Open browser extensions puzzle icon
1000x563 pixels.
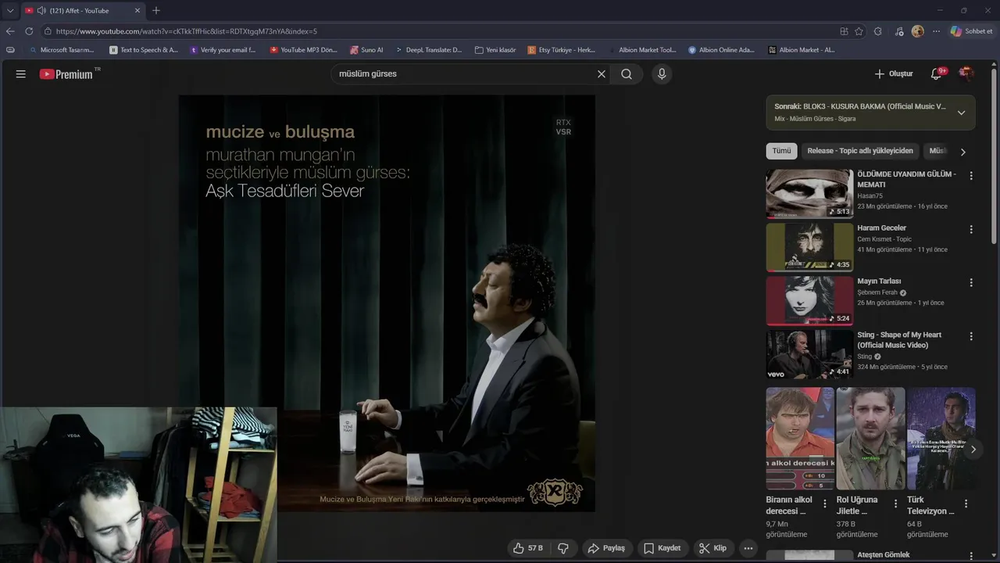pyautogui.click(x=878, y=31)
